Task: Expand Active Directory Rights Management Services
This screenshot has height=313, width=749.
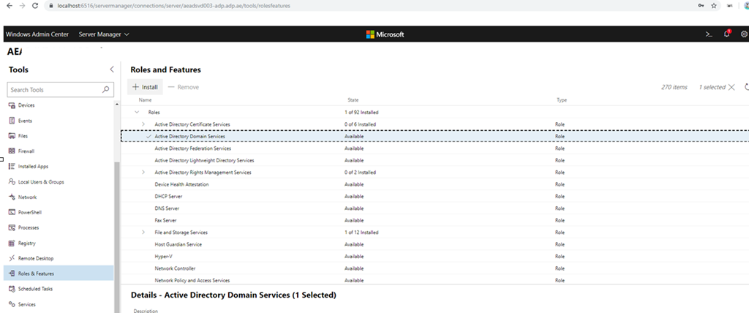Action: (x=143, y=172)
